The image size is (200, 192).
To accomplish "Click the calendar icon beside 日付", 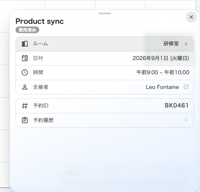I will (x=25, y=58).
